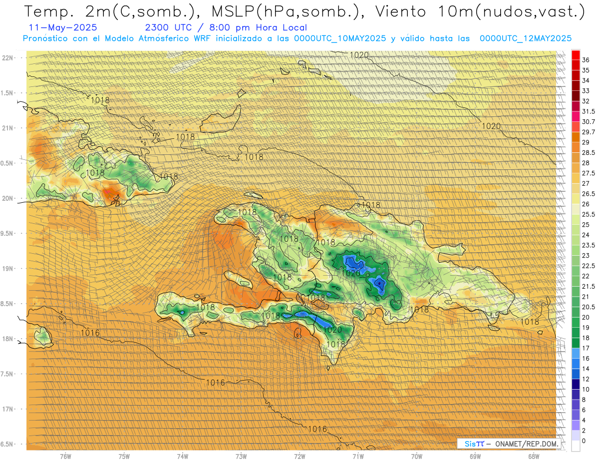Click the 74W longitude axis label
The image size is (599, 463).
point(183,456)
